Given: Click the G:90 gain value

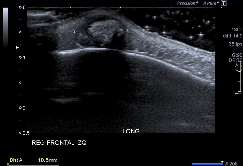Looking at the screenshot, I should 237,55.
